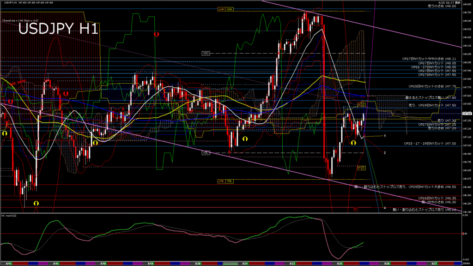Click the red M marker box
Screen dimensions: 473x266
[356, 209]
